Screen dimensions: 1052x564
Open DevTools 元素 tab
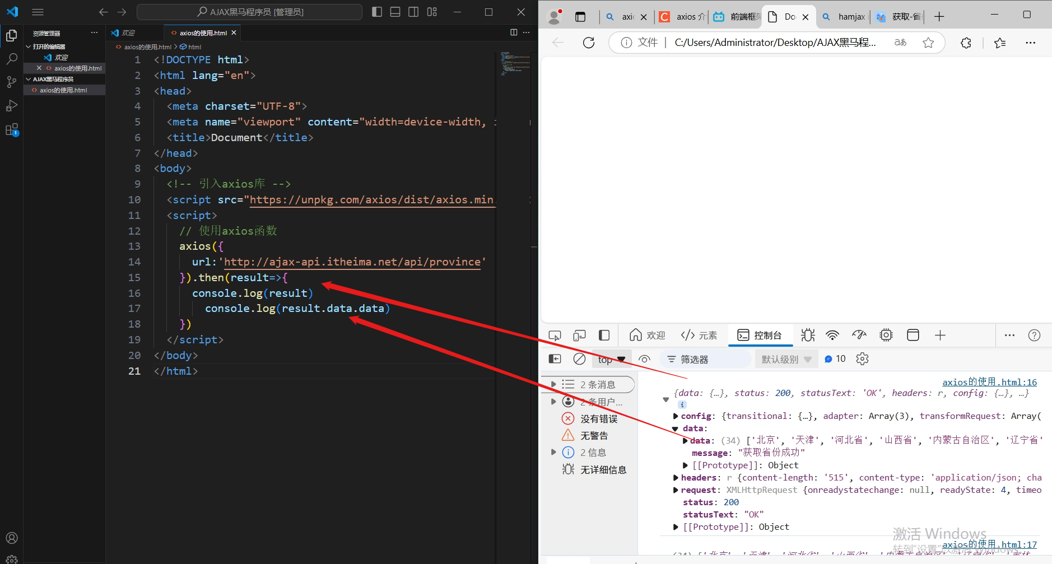point(699,335)
